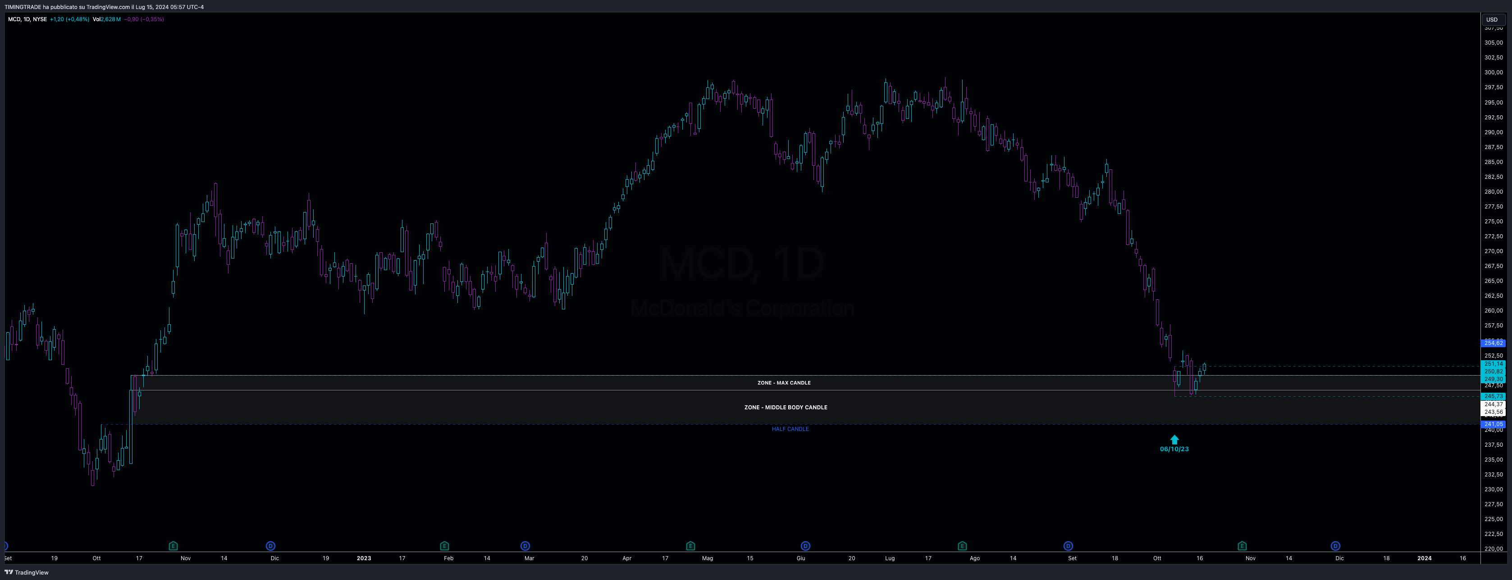
Task: Click the −0,90 (−0,35%) volume change value
Action: 144,19
